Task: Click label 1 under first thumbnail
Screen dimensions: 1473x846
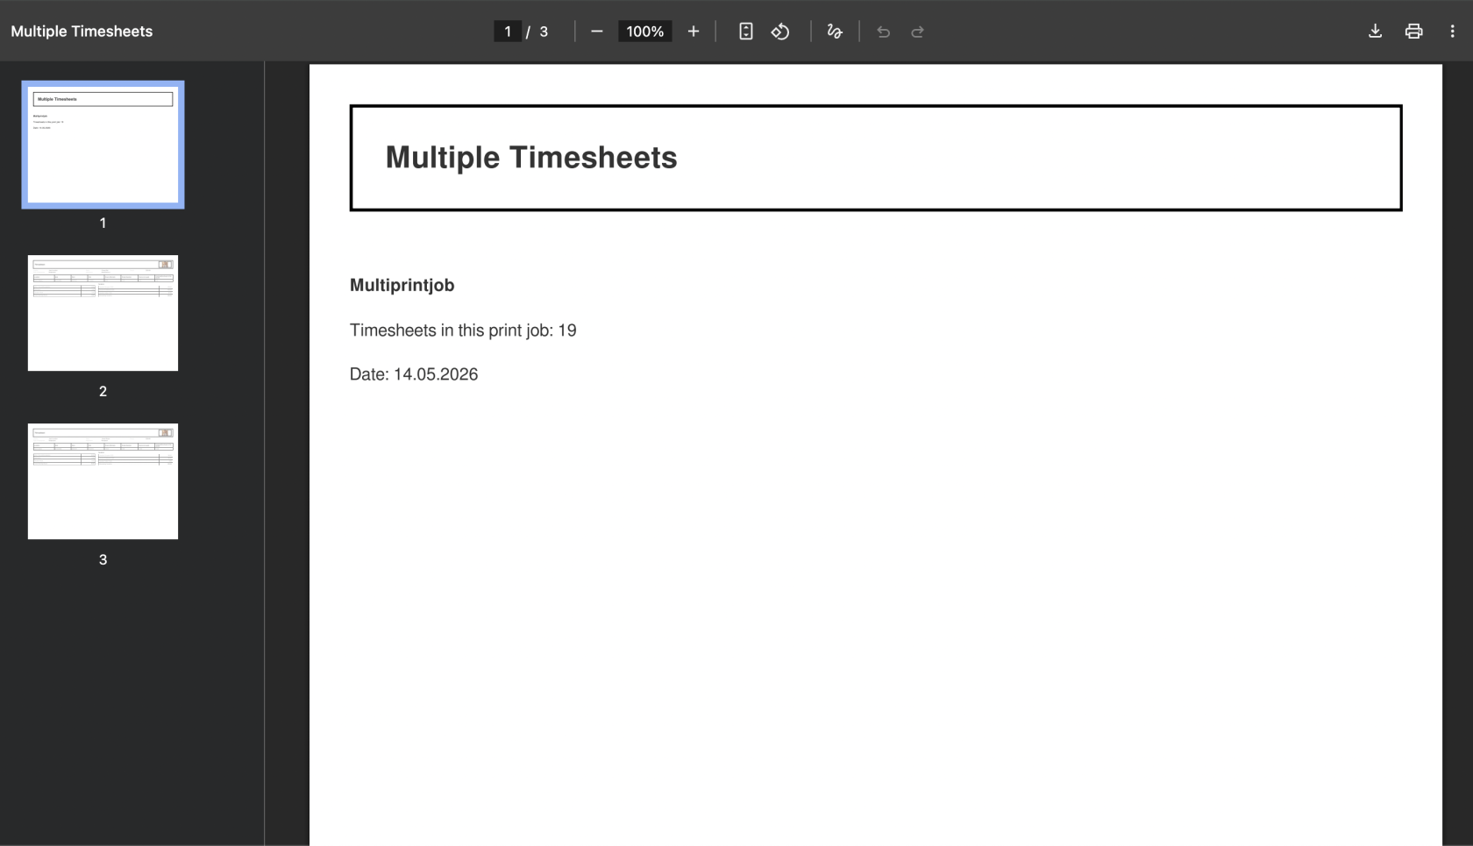Action: pos(103,224)
